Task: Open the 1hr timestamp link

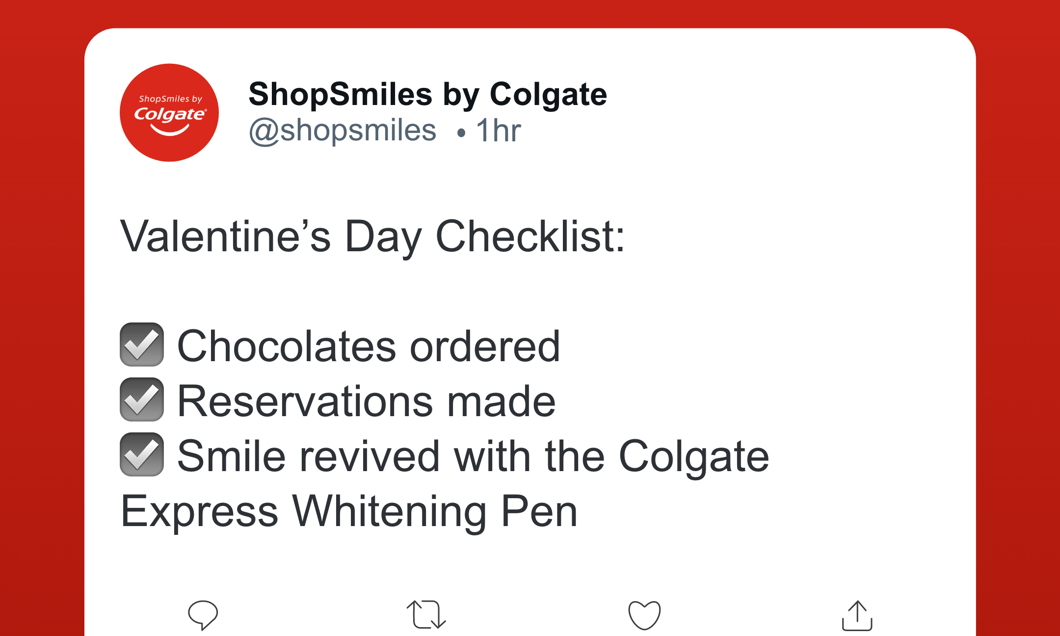Action: [498, 131]
